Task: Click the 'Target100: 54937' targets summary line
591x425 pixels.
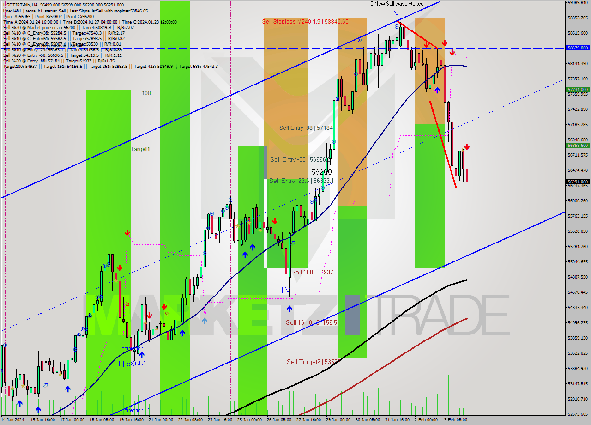Action: click(x=110, y=66)
